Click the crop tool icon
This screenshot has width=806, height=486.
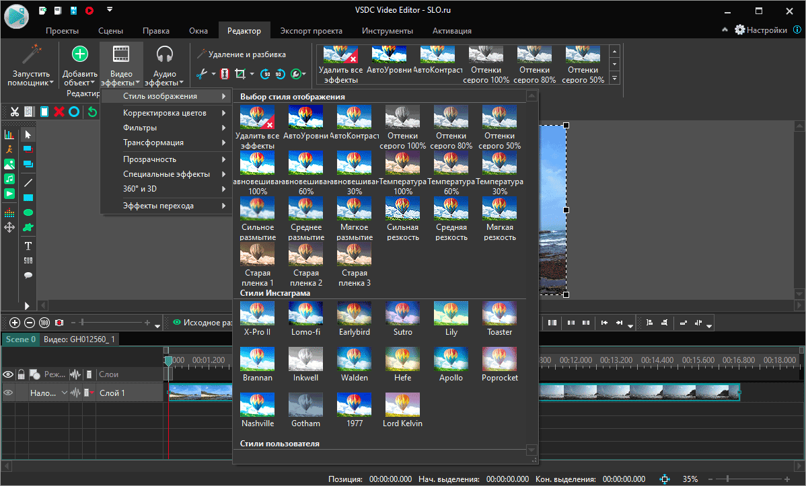240,74
